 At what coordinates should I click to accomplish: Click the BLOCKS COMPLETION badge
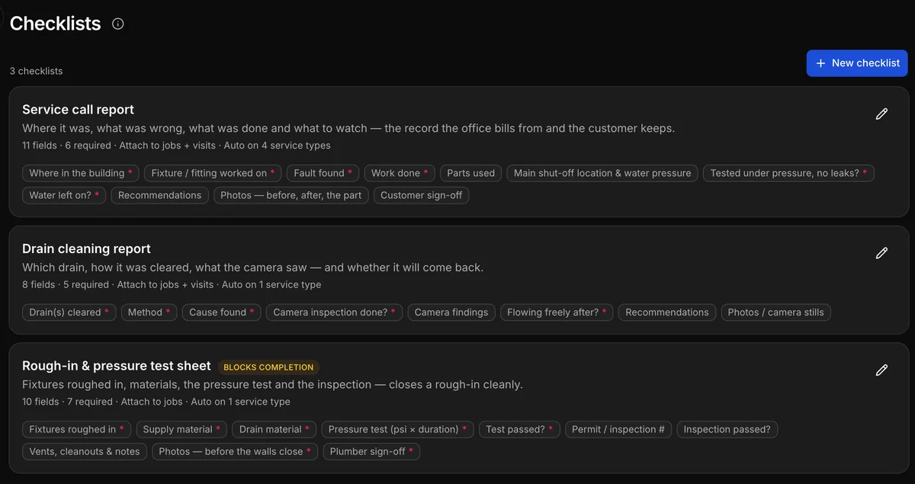pos(268,367)
